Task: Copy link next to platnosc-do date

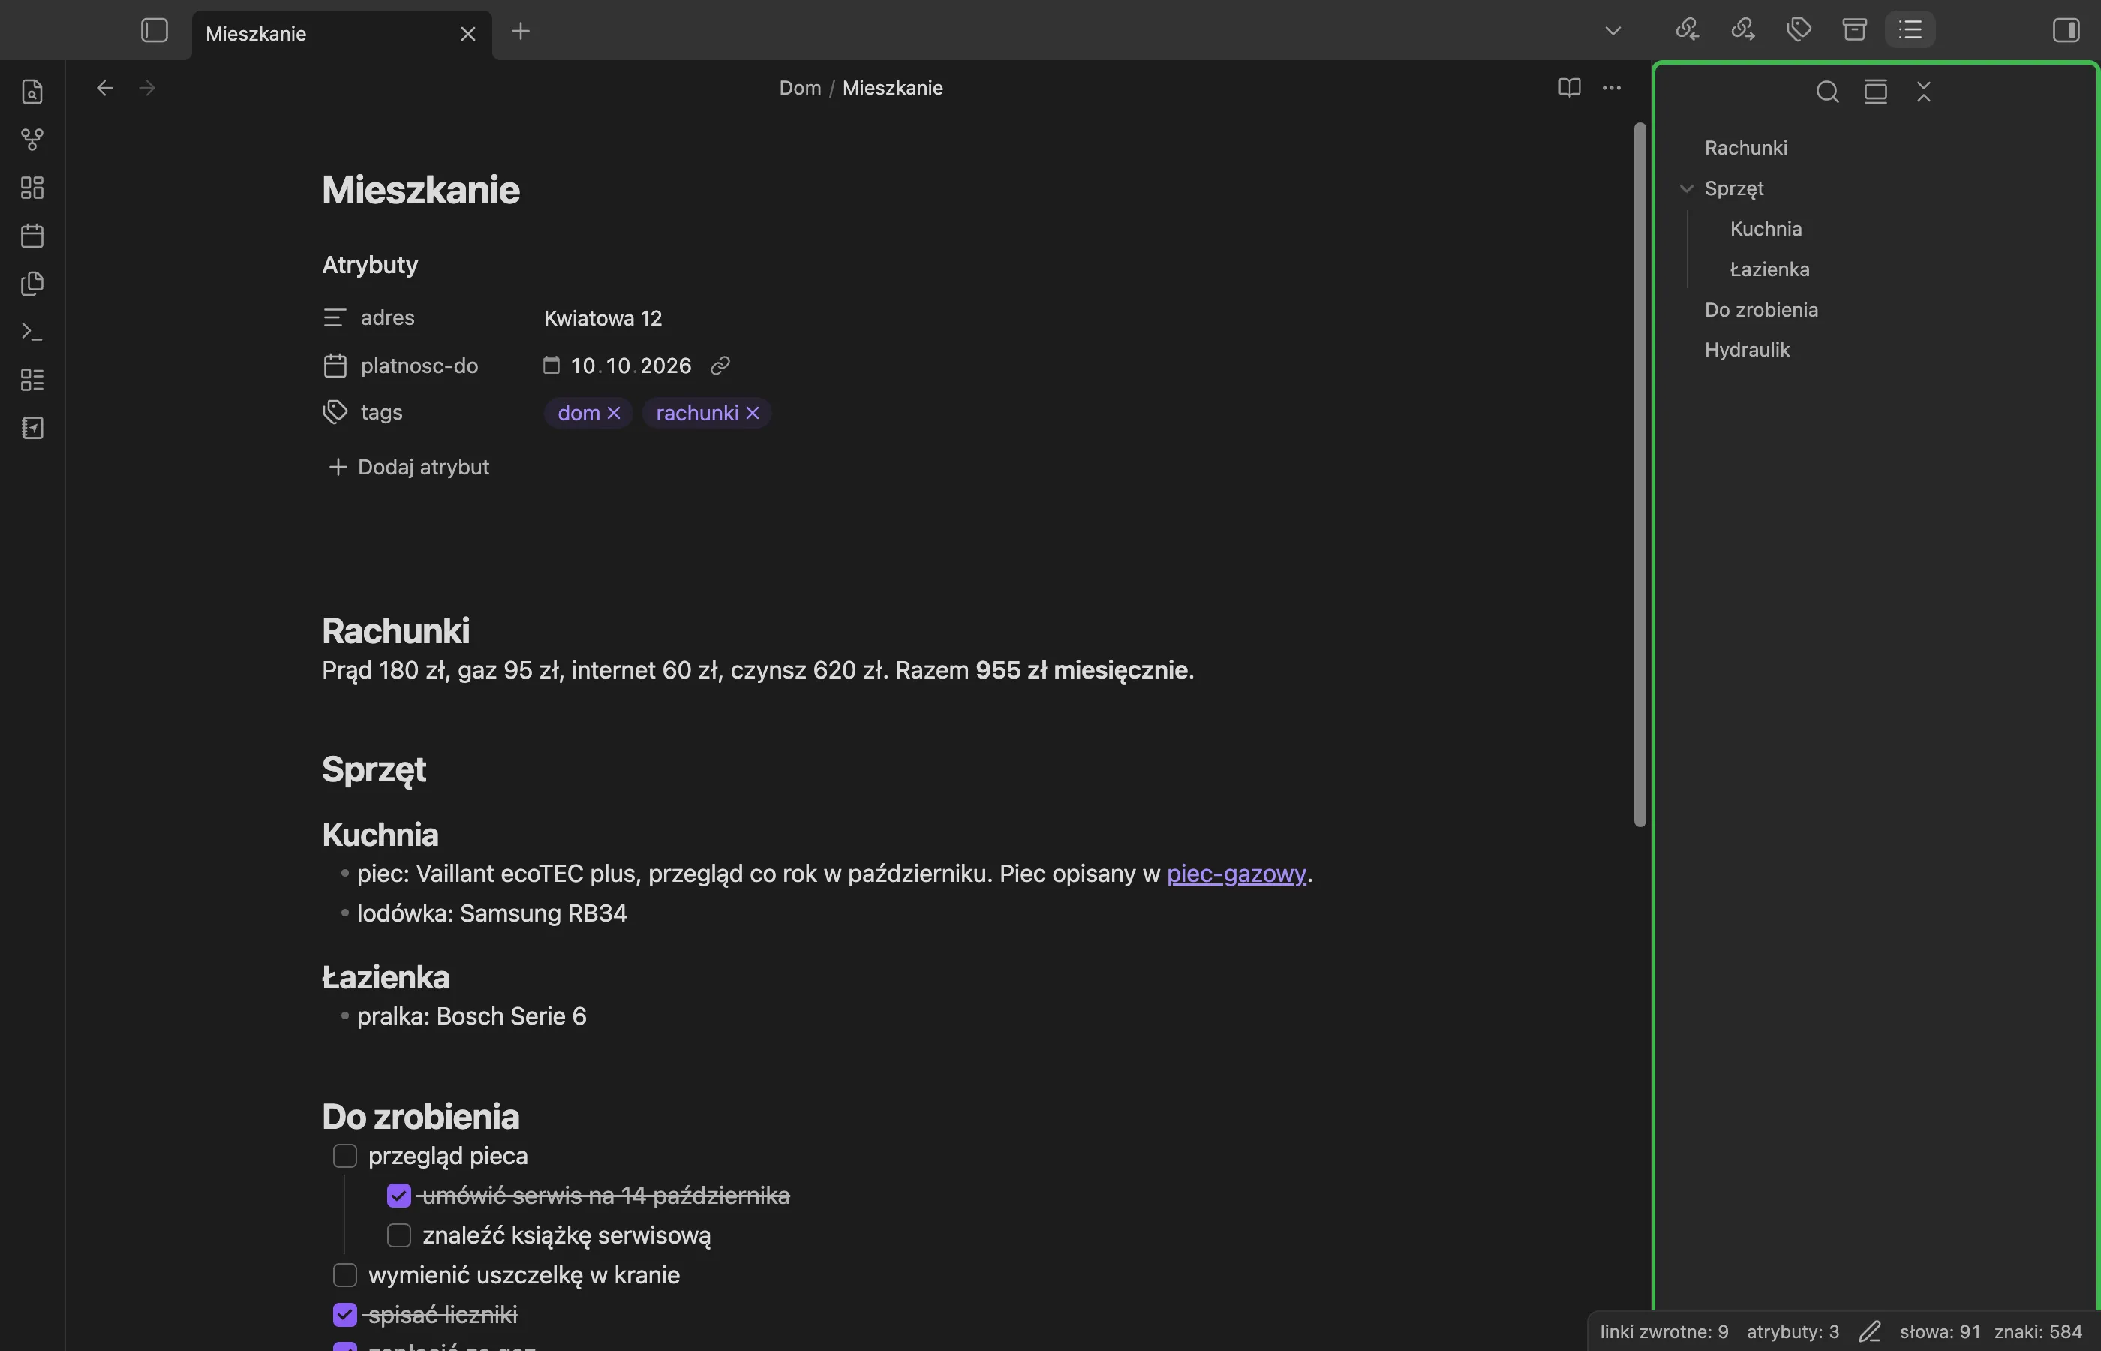Action: click(720, 366)
